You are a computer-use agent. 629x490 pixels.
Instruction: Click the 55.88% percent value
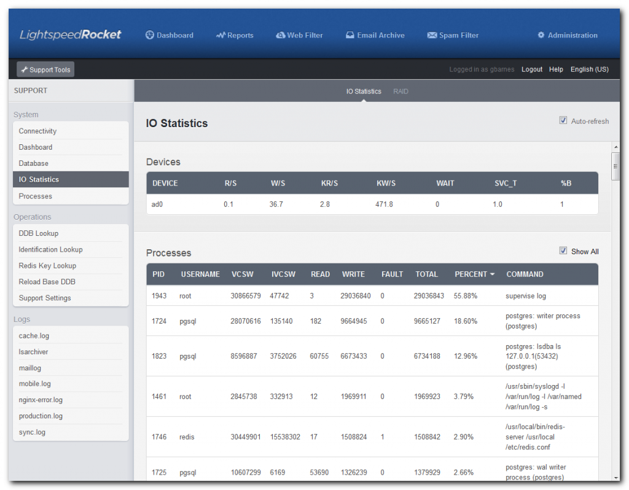point(466,296)
